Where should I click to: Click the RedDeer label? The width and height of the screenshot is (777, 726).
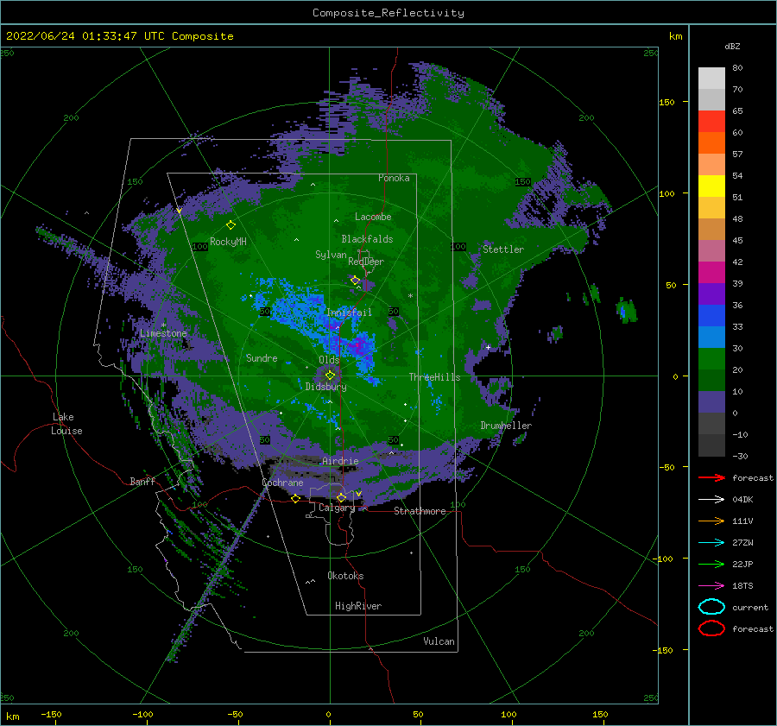tap(366, 262)
